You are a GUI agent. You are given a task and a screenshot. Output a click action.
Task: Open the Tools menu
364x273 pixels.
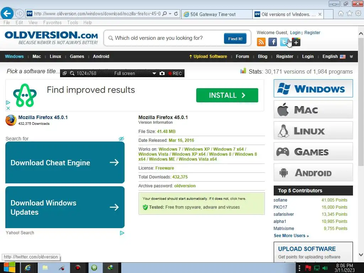[x=73, y=22]
